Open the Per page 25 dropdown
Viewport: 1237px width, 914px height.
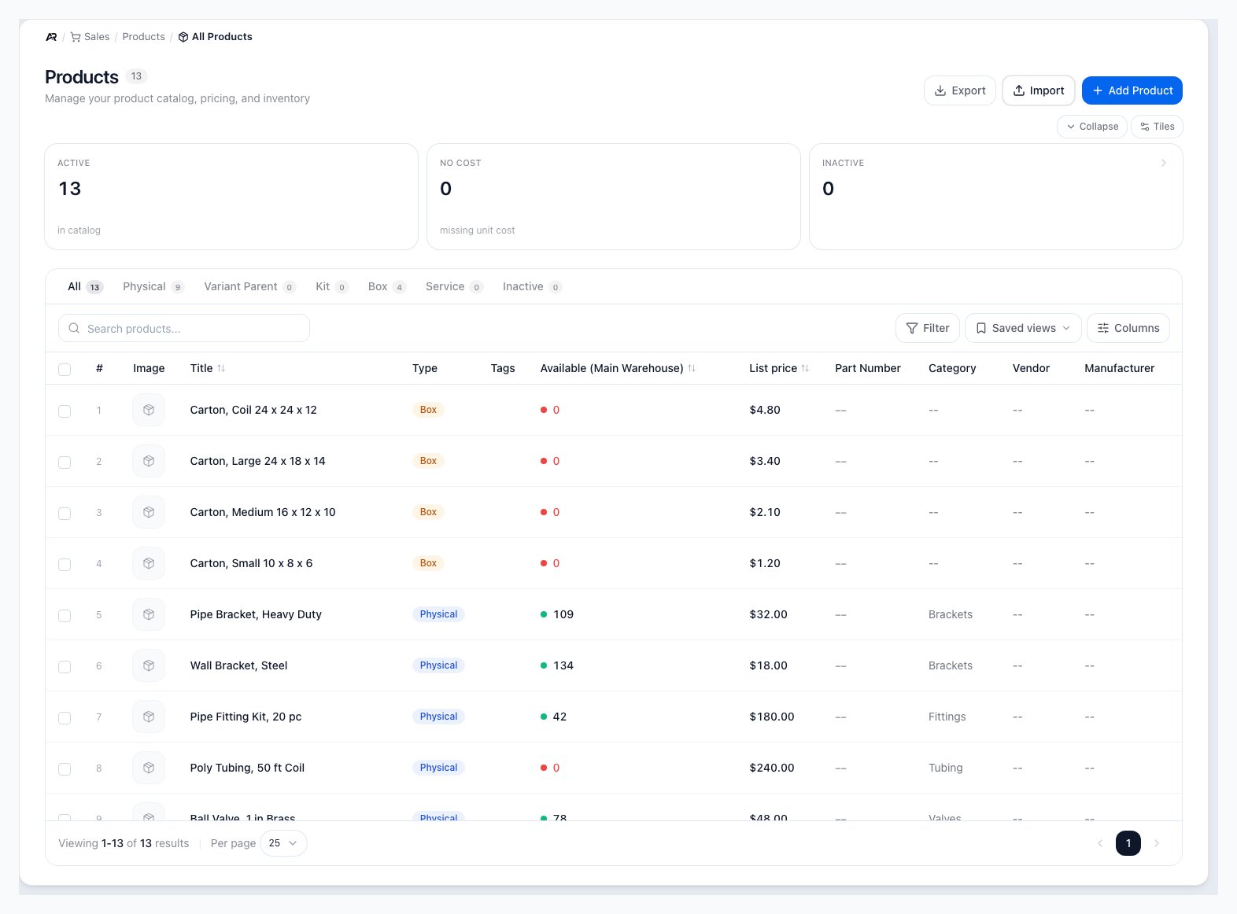(283, 843)
